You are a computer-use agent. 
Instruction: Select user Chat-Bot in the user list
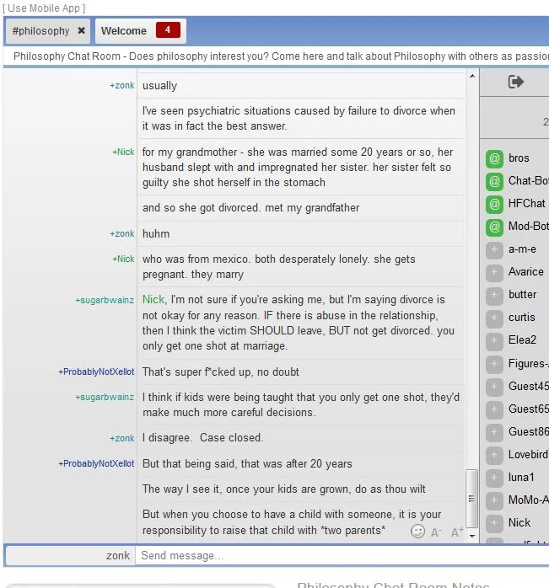coord(529,180)
